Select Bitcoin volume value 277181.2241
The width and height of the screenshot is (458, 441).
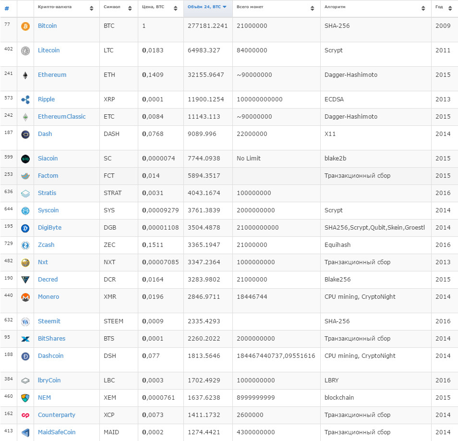[208, 26]
